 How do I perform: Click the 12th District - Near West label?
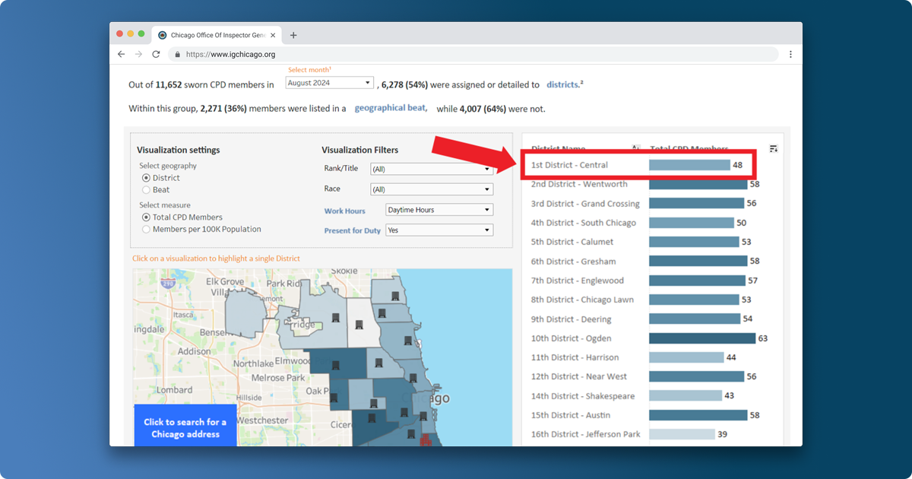click(x=578, y=376)
